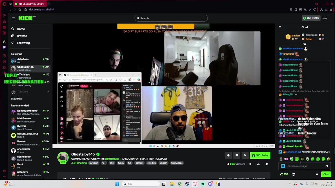Viewport: 335px width, 188px height.
Task: Click the Swedish tag with capital S
Action: [93, 163]
